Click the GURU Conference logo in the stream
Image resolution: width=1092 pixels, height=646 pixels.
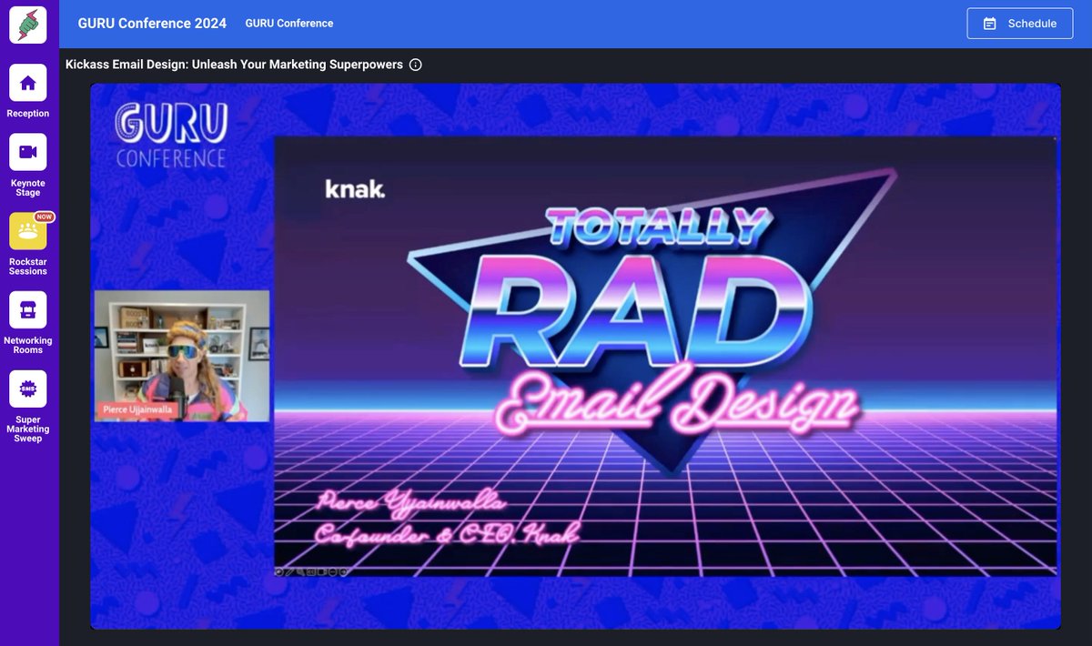[x=171, y=135]
